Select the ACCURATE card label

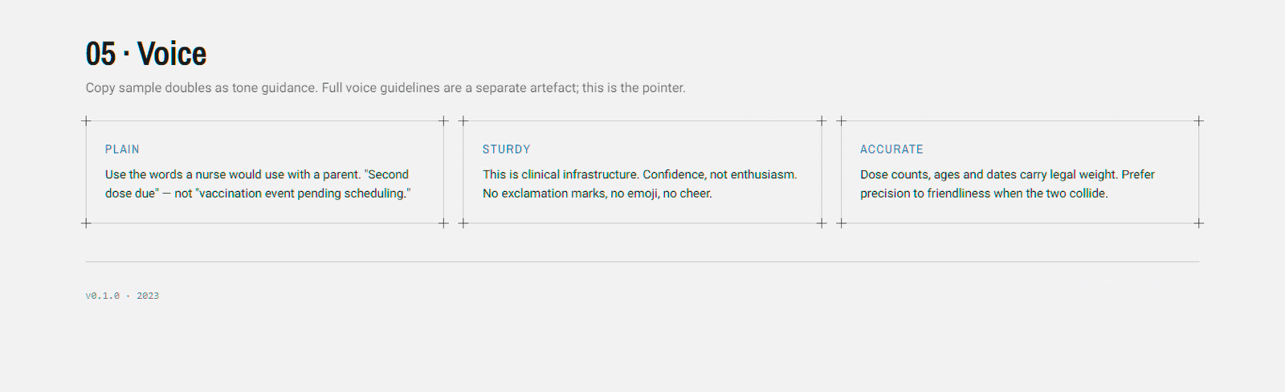click(x=891, y=149)
